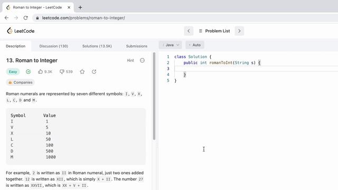The height and width of the screenshot is (190, 338).
Task: Switch to the Discussion (130) tab
Action: [54, 46]
